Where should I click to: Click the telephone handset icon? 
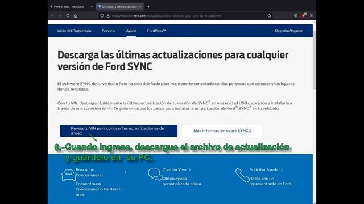[242, 175]
